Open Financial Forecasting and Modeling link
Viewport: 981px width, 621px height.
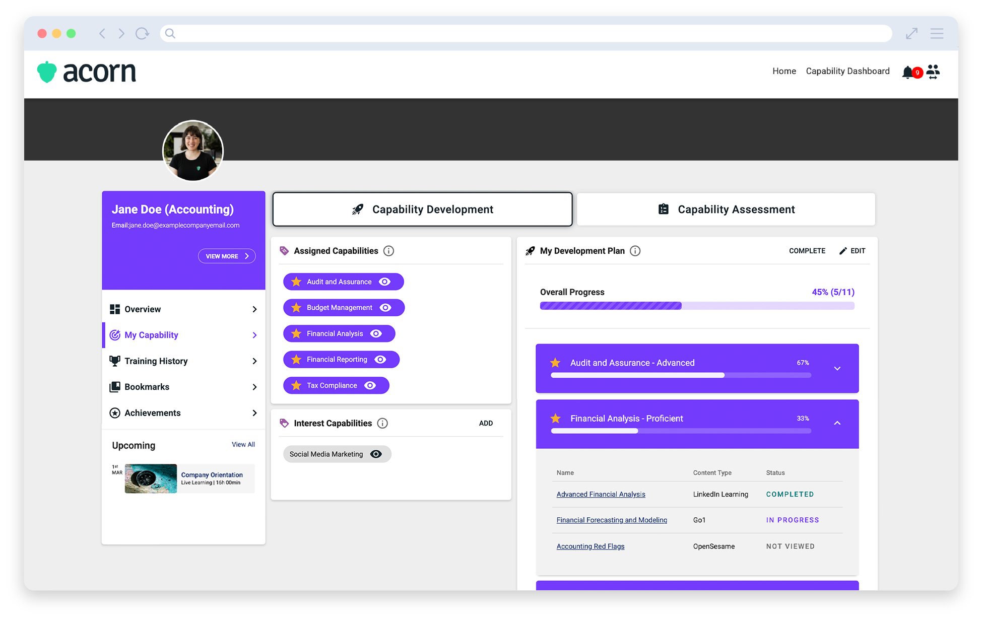611,520
